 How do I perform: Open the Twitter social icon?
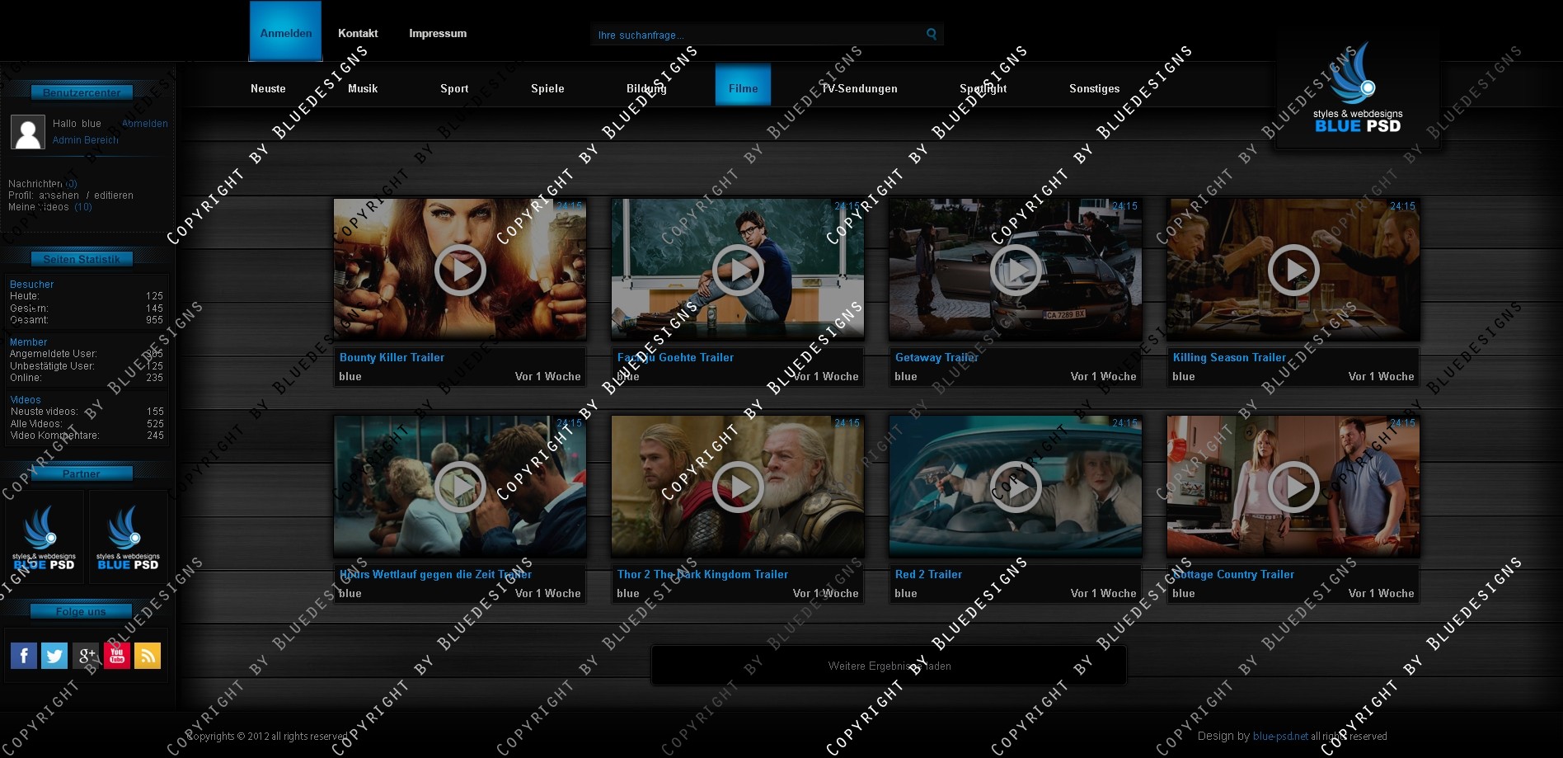pyautogui.click(x=54, y=656)
